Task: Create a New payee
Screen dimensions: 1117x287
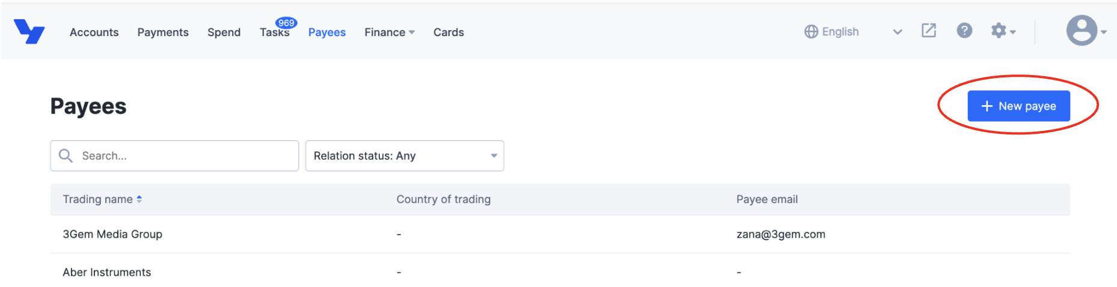Action: [1018, 106]
